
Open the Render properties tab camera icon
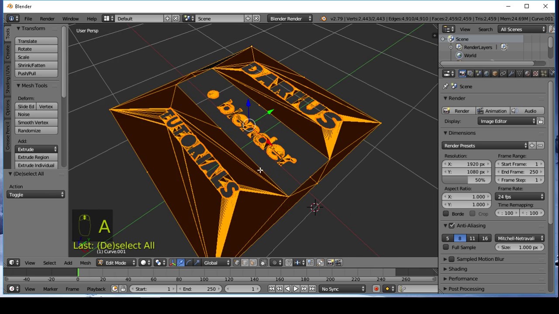462,74
